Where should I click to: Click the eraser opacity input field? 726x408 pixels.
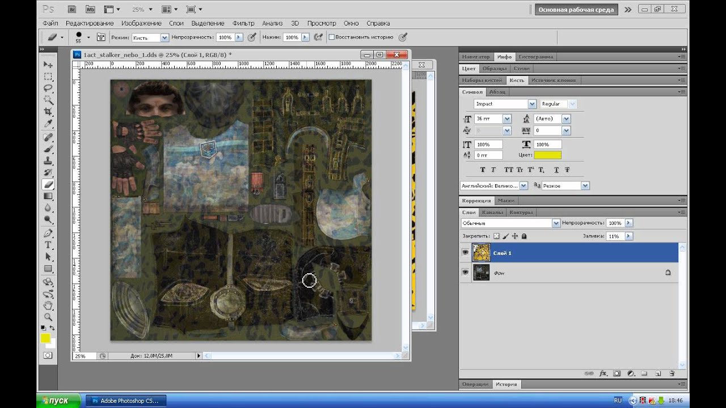click(225, 37)
